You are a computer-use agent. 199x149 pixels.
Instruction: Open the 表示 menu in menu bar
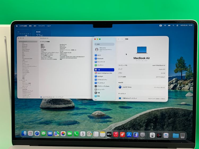click(35, 26)
